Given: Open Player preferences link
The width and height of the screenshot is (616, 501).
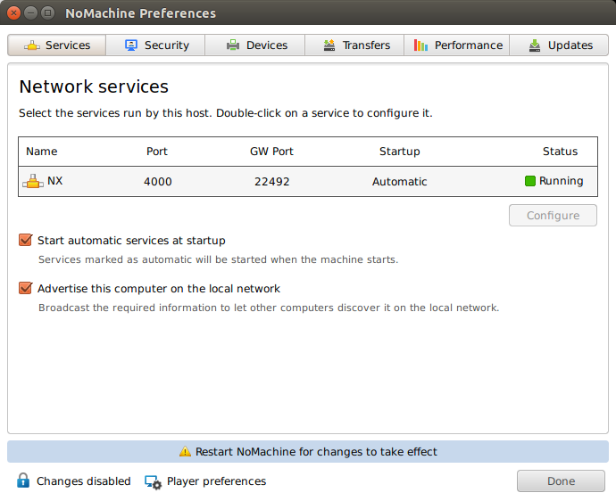Looking at the screenshot, I should [x=216, y=481].
